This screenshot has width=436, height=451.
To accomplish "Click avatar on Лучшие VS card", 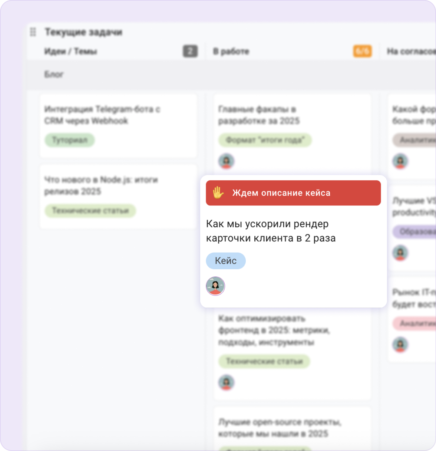I will click(400, 253).
